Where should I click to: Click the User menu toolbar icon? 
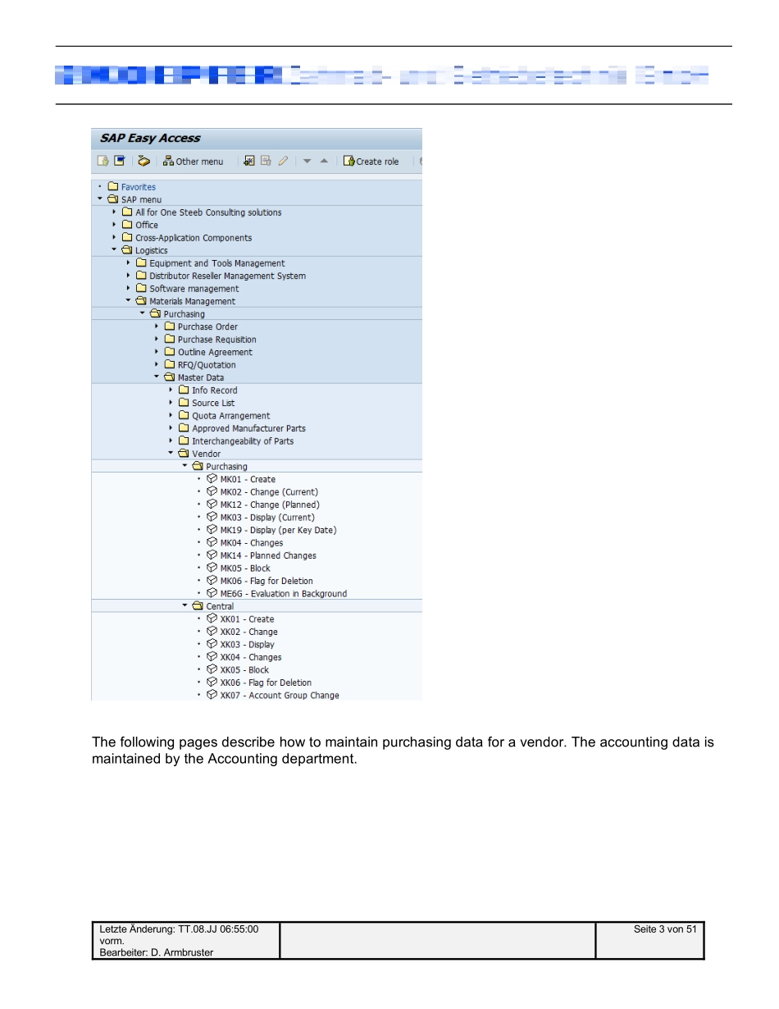point(103,161)
